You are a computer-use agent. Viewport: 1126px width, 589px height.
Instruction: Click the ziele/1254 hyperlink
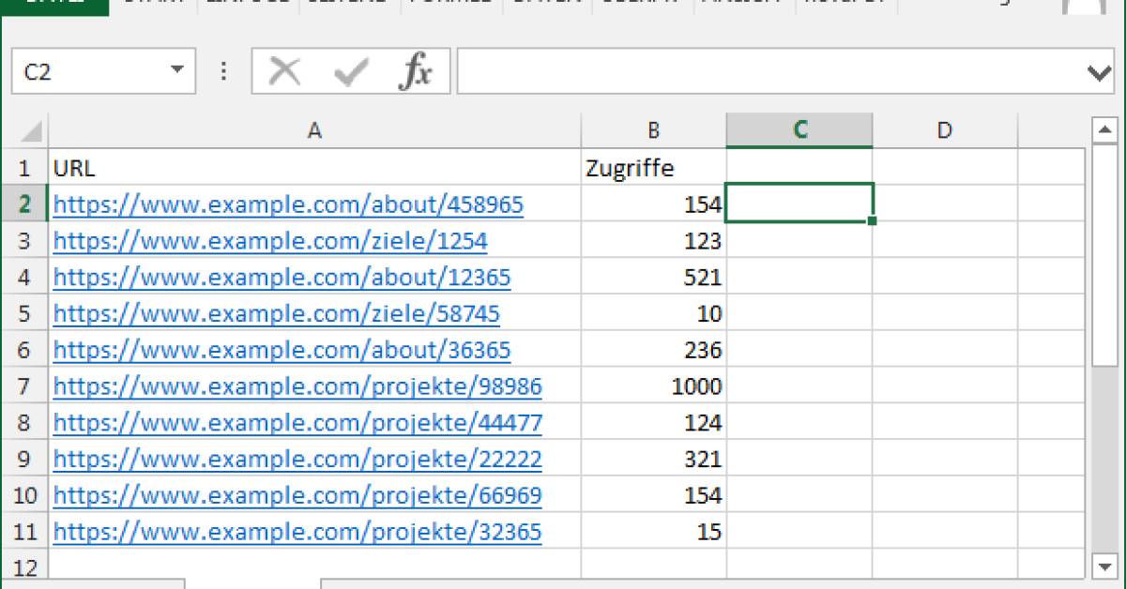[x=270, y=240]
